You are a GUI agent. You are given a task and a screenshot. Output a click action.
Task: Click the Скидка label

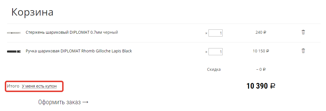coord(214,69)
